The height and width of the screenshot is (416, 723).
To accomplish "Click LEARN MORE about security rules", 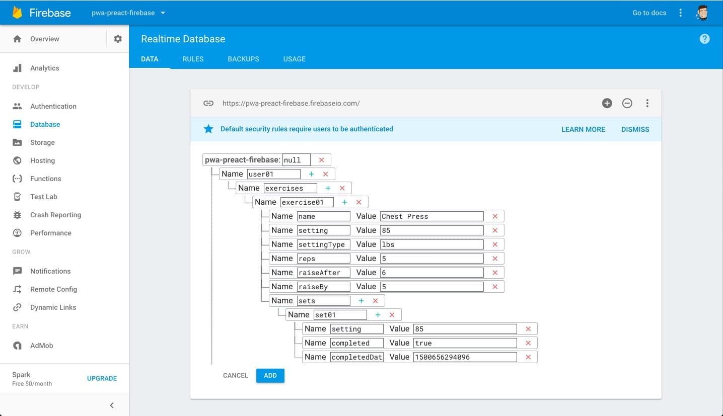I will (x=583, y=129).
